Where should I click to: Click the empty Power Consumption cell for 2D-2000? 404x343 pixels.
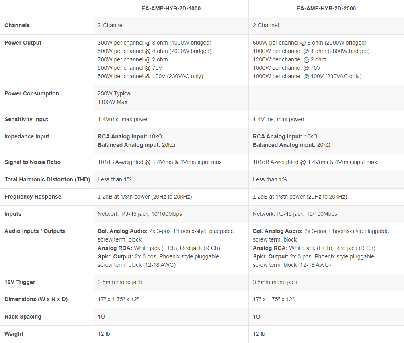click(x=326, y=98)
